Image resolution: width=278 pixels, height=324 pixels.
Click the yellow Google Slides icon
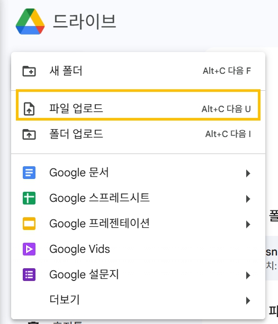tap(29, 224)
